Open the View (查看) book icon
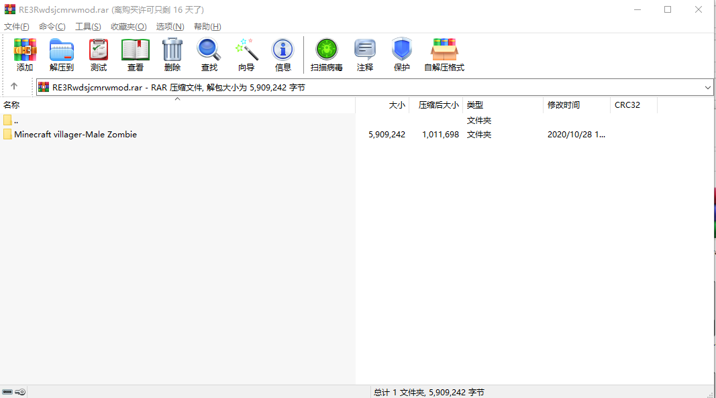The image size is (716, 398). point(136,50)
